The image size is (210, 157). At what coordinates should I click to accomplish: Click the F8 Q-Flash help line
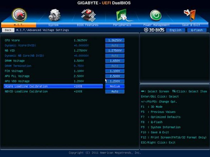pyautogui.click(x=152, y=122)
